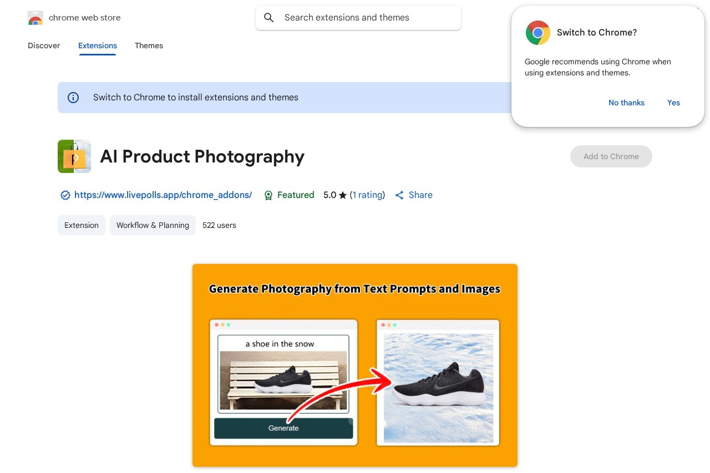This screenshot has height=473, width=710.
Task: Focus the Search extensions and themes field
Action: [x=366, y=18]
